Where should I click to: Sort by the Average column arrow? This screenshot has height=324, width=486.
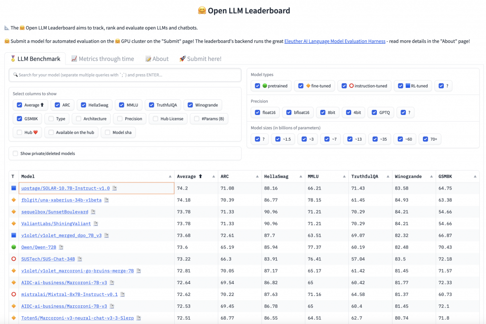(214, 177)
